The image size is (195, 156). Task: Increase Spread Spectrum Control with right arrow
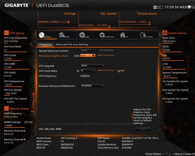115,50
